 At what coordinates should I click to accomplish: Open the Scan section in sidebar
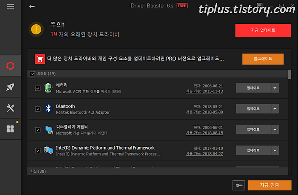pyautogui.click(x=10, y=66)
